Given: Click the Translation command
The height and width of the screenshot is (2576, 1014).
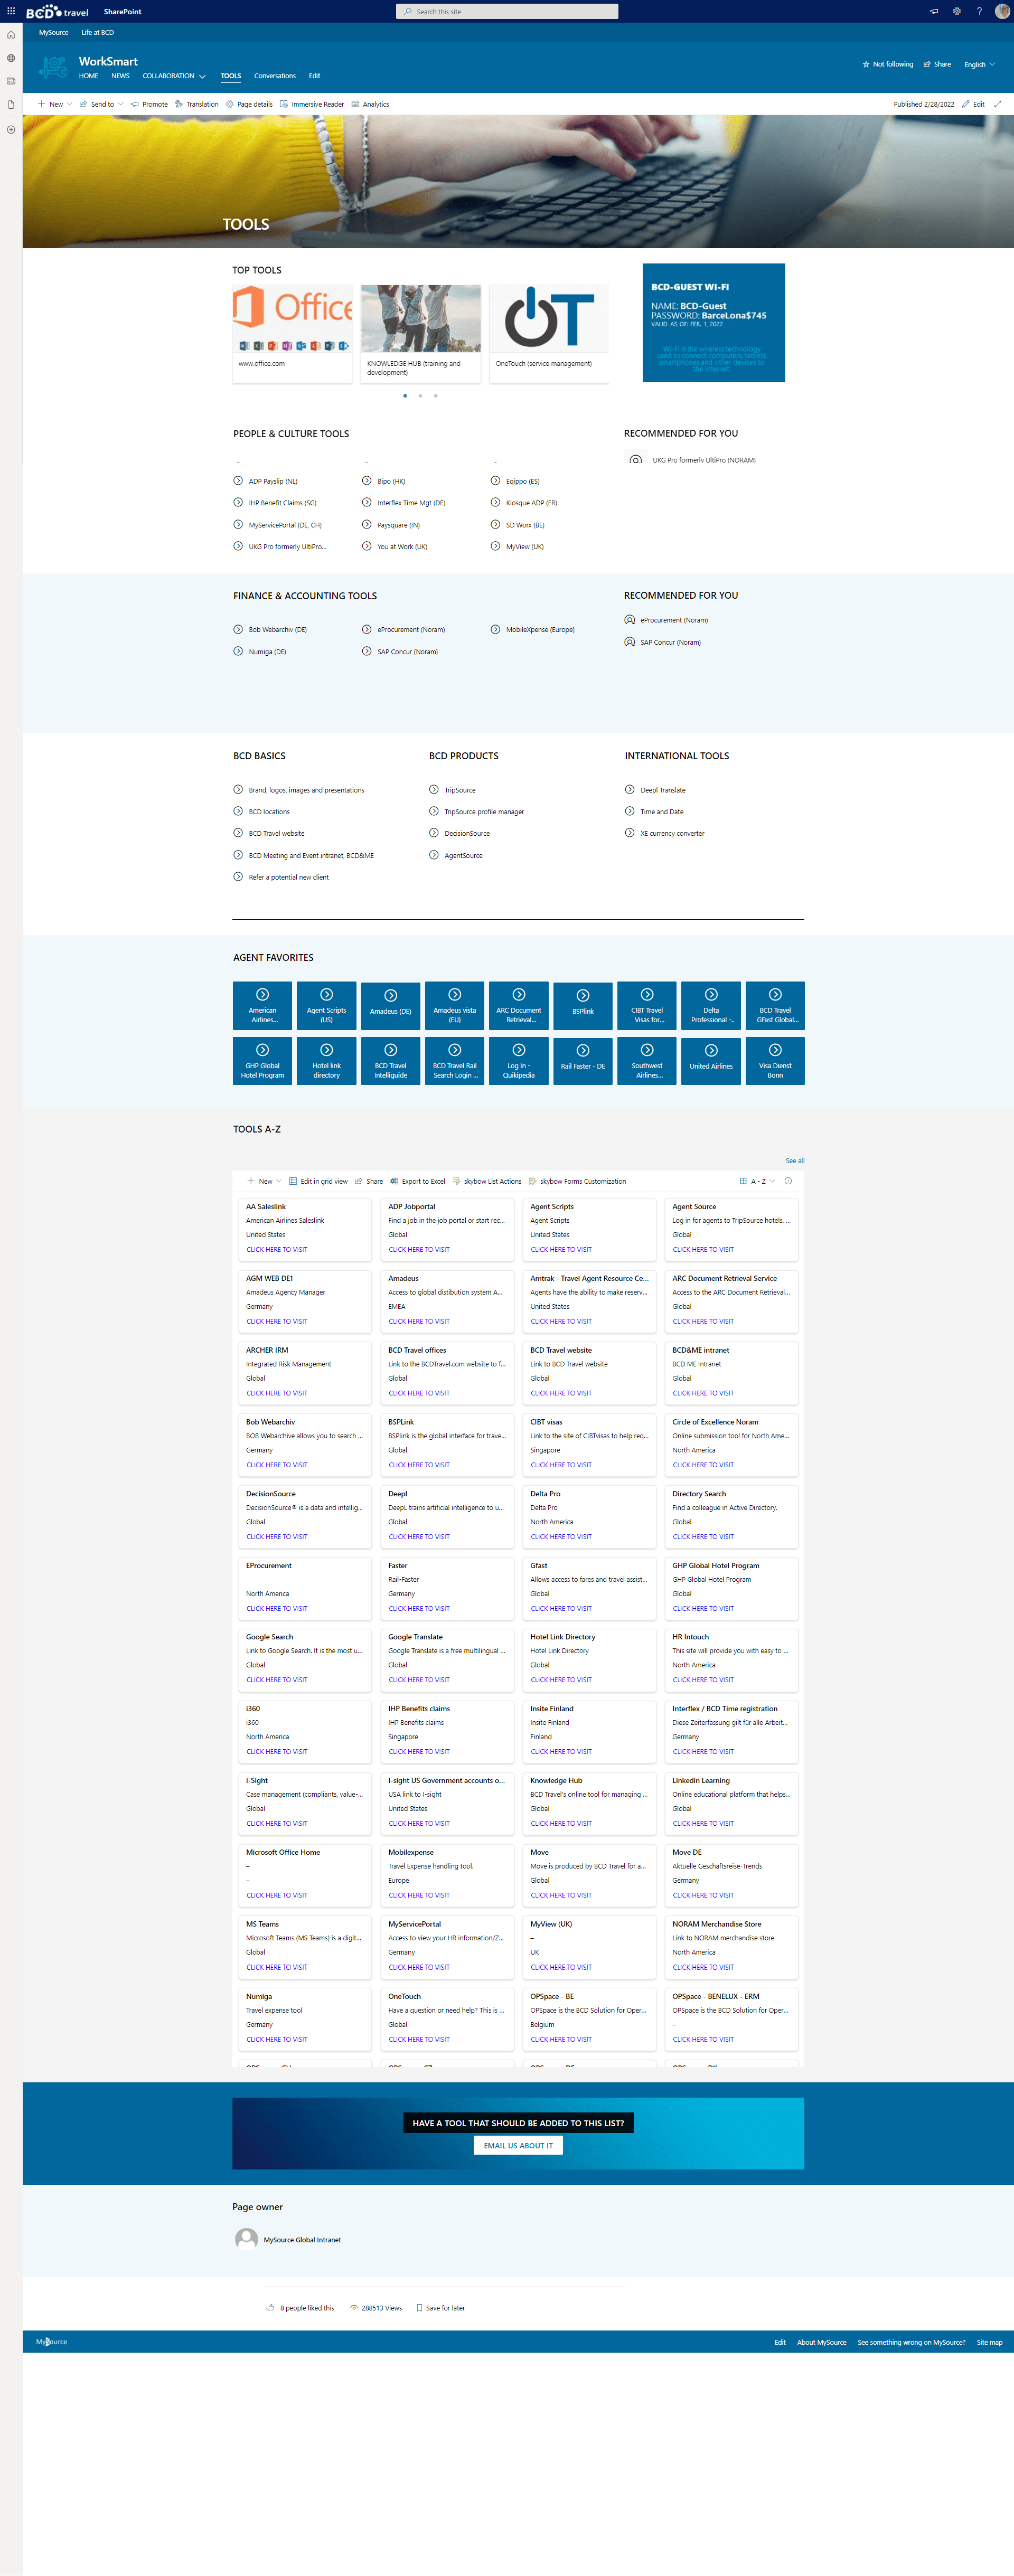Looking at the screenshot, I should click(196, 104).
